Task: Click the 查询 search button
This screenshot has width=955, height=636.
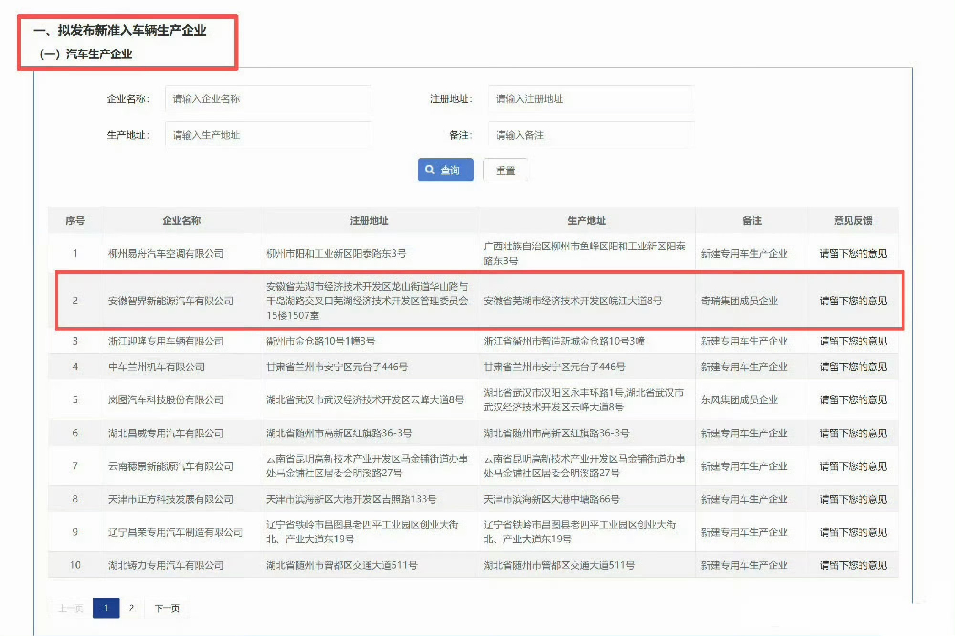Action: [x=446, y=170]
